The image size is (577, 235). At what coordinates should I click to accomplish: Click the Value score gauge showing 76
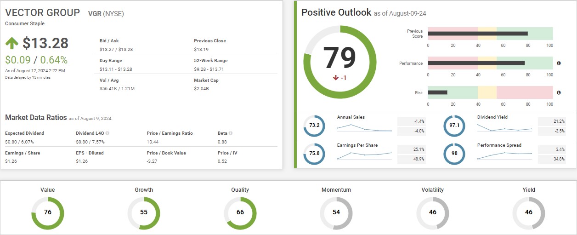[x=48, y=212]
